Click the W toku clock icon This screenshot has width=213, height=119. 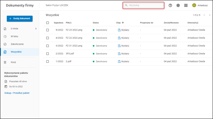(x=5, y=36)
